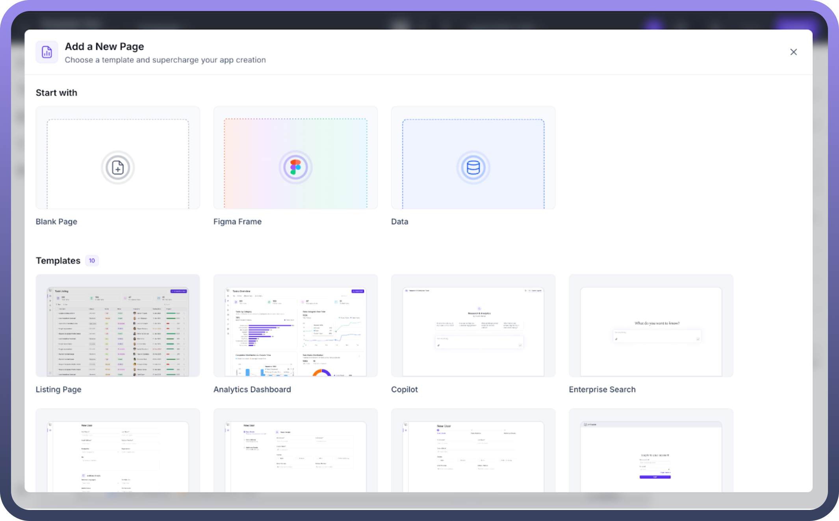839x521 pixels.
Task: Close the Add a New Page dialog
Action: 793,52
